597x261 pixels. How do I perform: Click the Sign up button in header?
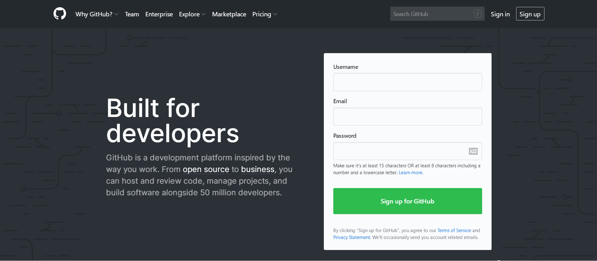pyautogui.click(x=530, y=14)
